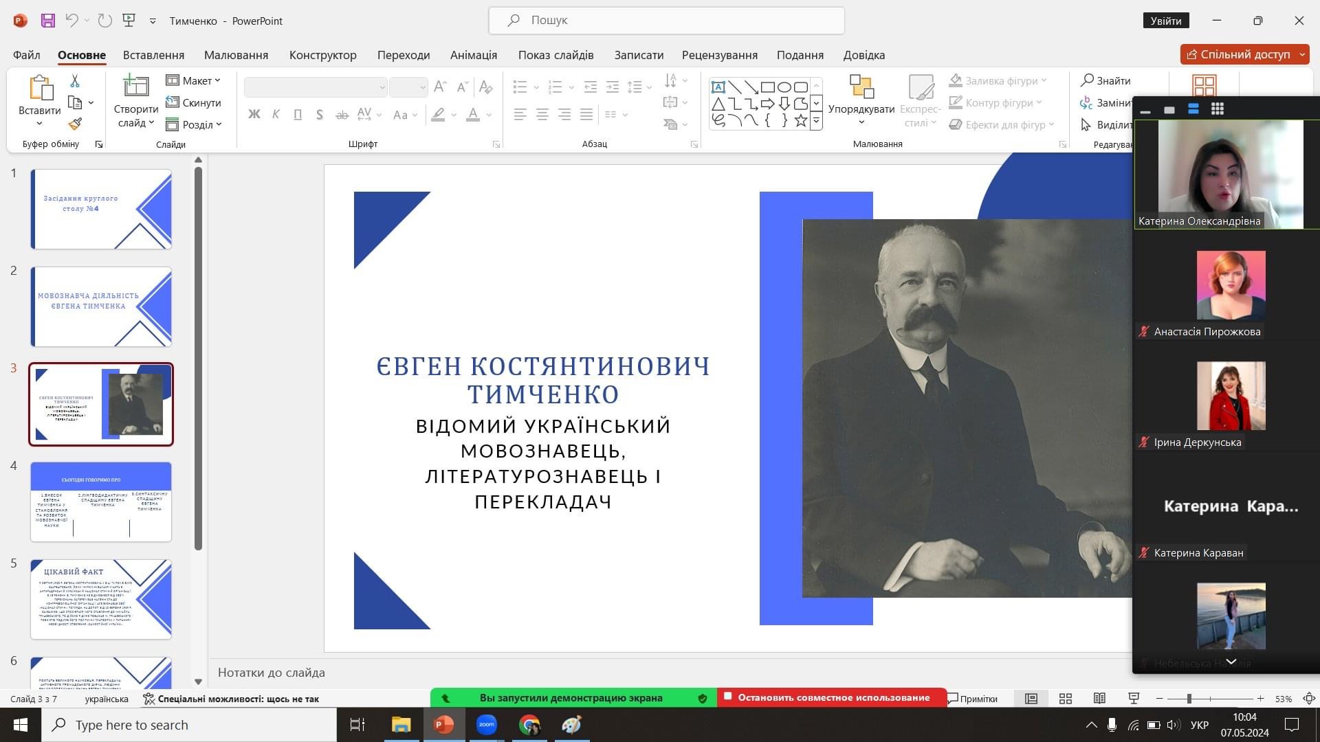Viewport: 1320px width, 742px height.
Task: Open font color dropdown arrow
Action: click(x=489, y=115)
